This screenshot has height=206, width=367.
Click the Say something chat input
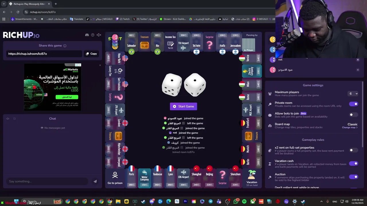(47, 181)
